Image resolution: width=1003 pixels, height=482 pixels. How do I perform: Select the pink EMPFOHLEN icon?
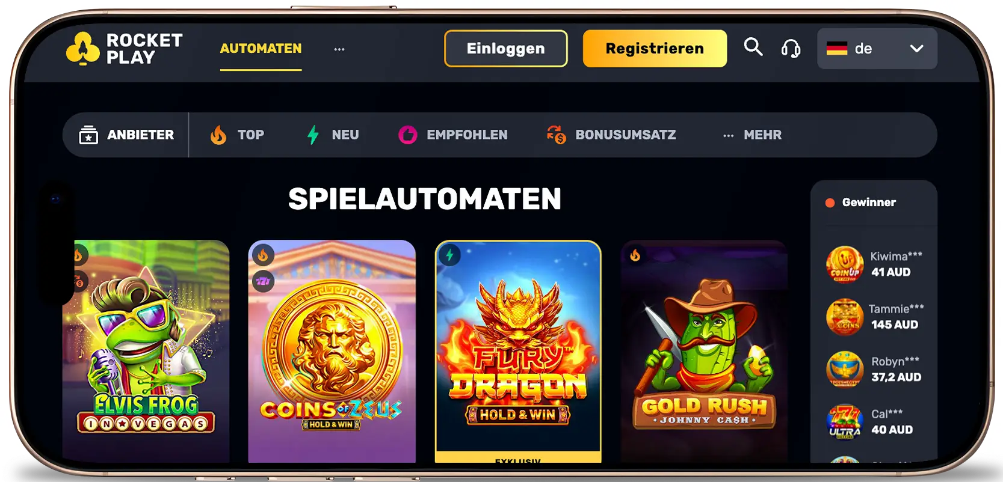[407, 135]
